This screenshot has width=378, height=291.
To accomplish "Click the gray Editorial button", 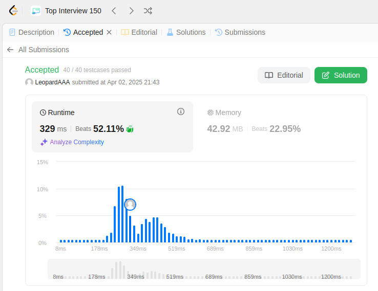I will 284,75.
